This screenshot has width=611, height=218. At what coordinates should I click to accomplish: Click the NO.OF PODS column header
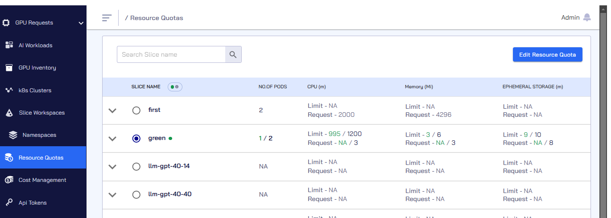(x=273, y=87)
